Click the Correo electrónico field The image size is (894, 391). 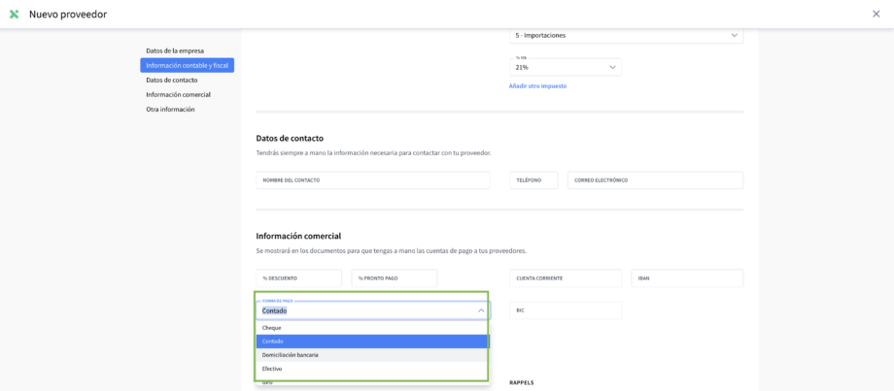(655, 180)
